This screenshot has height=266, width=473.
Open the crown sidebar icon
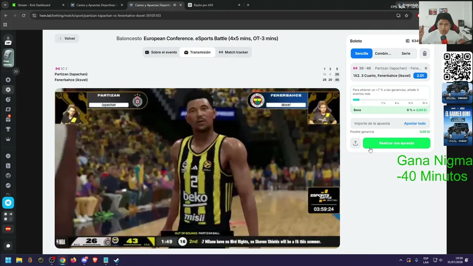tap(8, 139)
